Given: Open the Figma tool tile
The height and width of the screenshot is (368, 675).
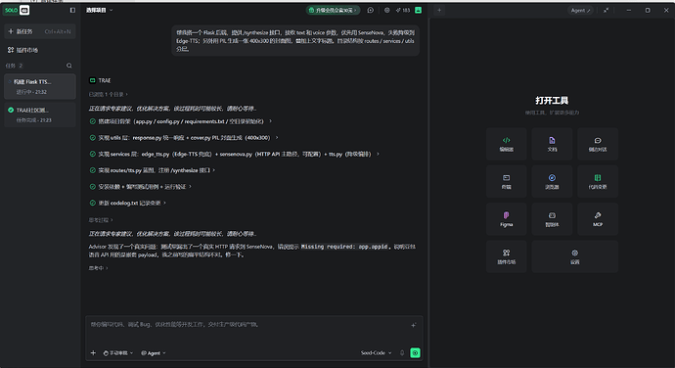Looking at the screenshot, I should pos(507,219).
